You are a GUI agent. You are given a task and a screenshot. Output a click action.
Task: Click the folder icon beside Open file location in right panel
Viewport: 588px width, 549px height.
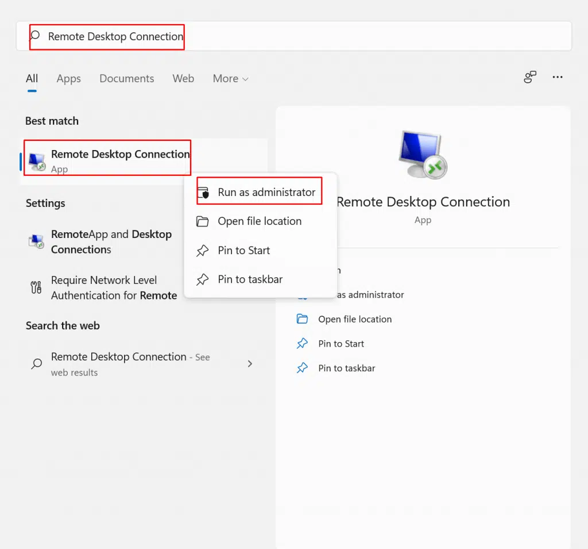coord(302,319)
